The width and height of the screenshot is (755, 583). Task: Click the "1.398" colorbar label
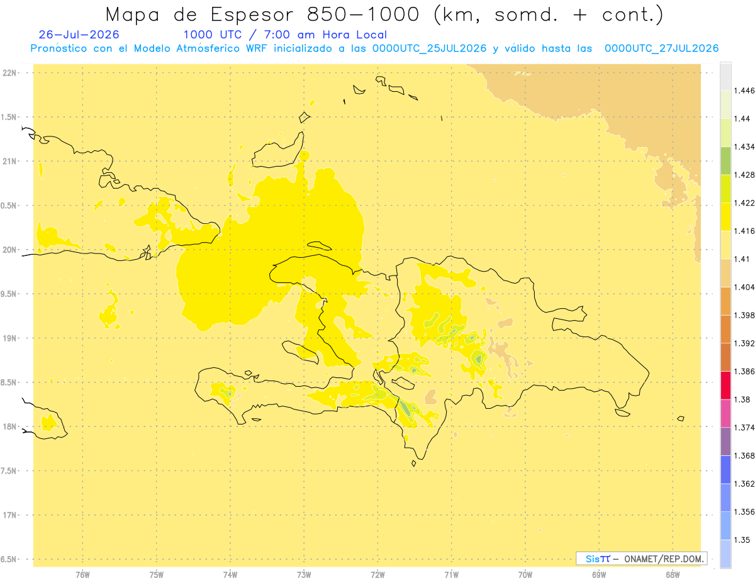click(x=744, y=315)
